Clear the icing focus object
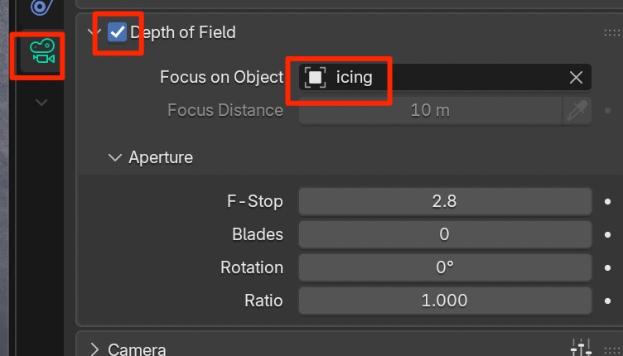The height and width of the screenshot is (356, 623). [576, 78]
